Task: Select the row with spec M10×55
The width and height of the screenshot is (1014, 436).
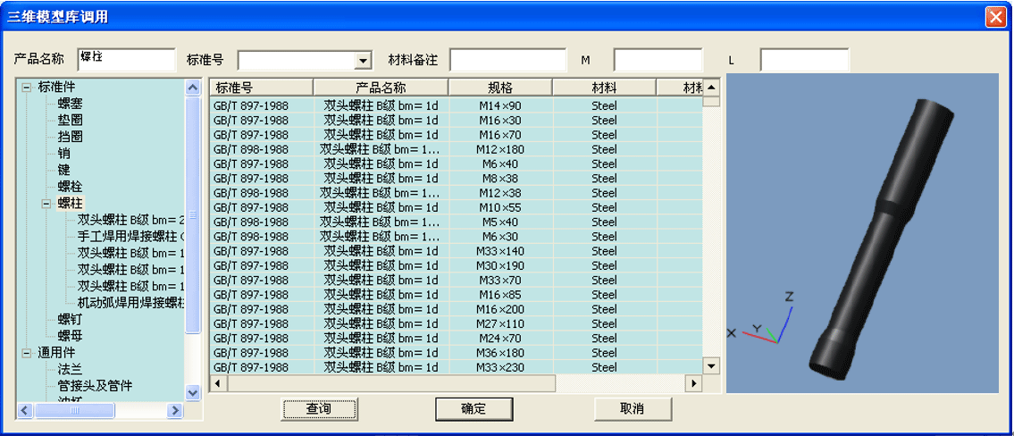Action: click(x=456, y=207)
